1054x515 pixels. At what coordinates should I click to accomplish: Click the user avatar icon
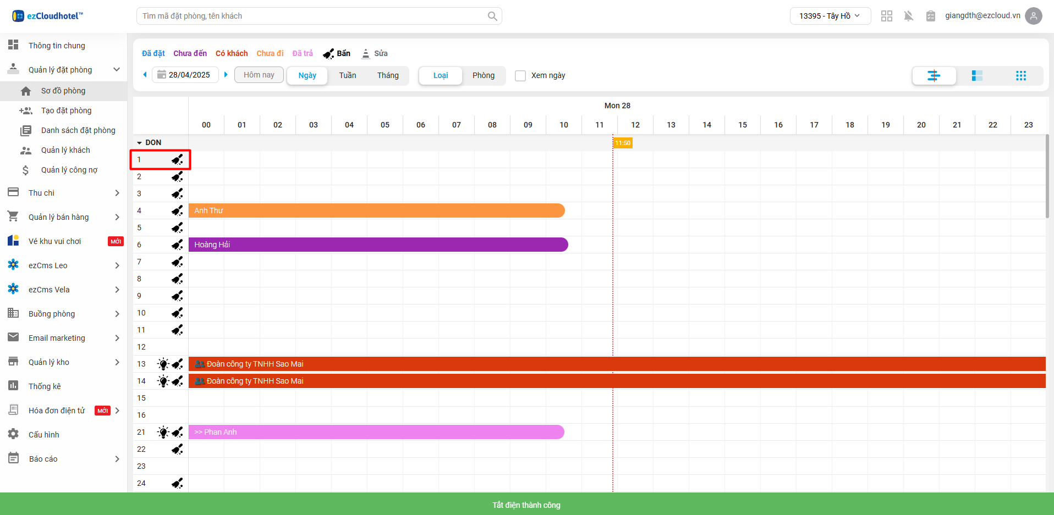(x=1034, y=16)
